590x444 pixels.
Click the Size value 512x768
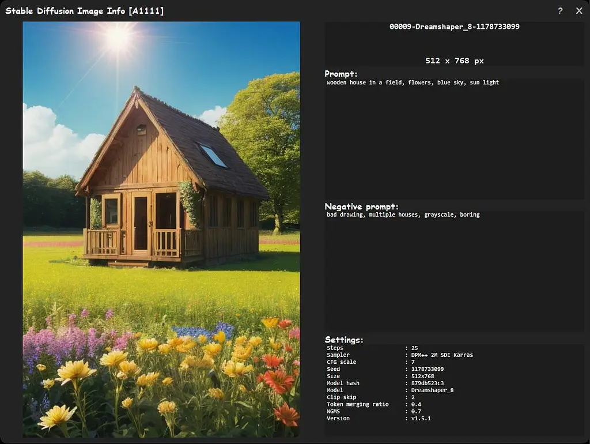[x=422, y=376]
